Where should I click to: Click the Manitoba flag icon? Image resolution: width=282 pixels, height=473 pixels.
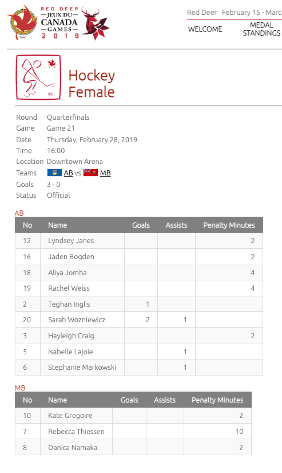[90, 173]
